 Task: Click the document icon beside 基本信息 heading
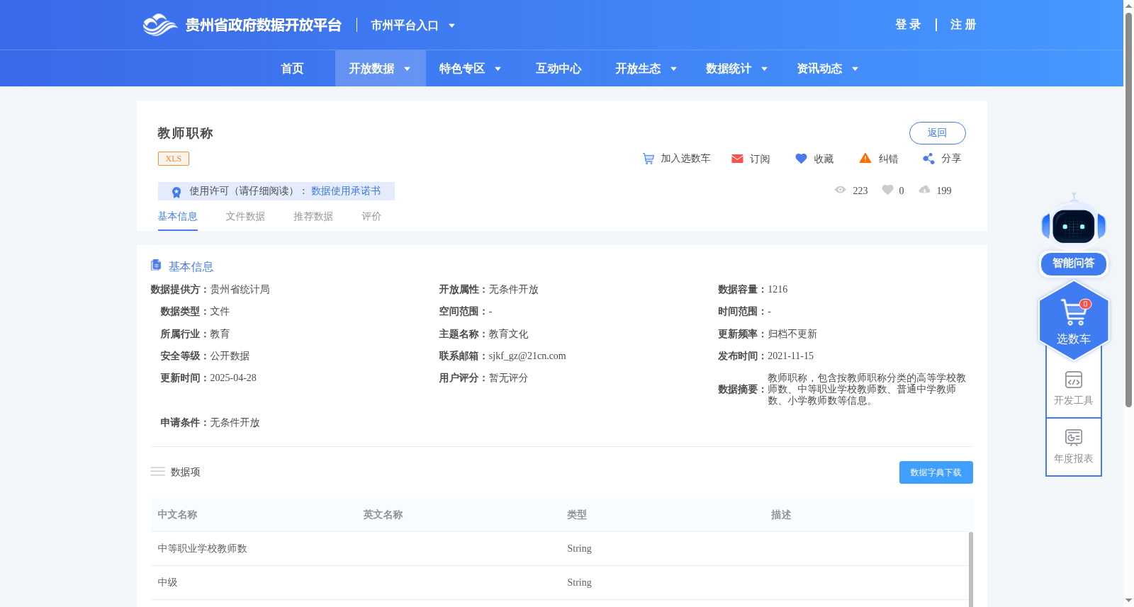coord(156,265)
